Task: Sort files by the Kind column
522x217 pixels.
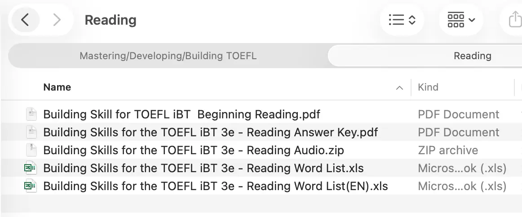Action: coord(428,87)
